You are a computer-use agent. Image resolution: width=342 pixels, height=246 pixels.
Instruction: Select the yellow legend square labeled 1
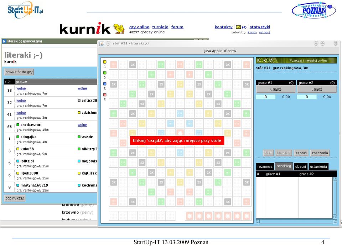tap(105, 62)
